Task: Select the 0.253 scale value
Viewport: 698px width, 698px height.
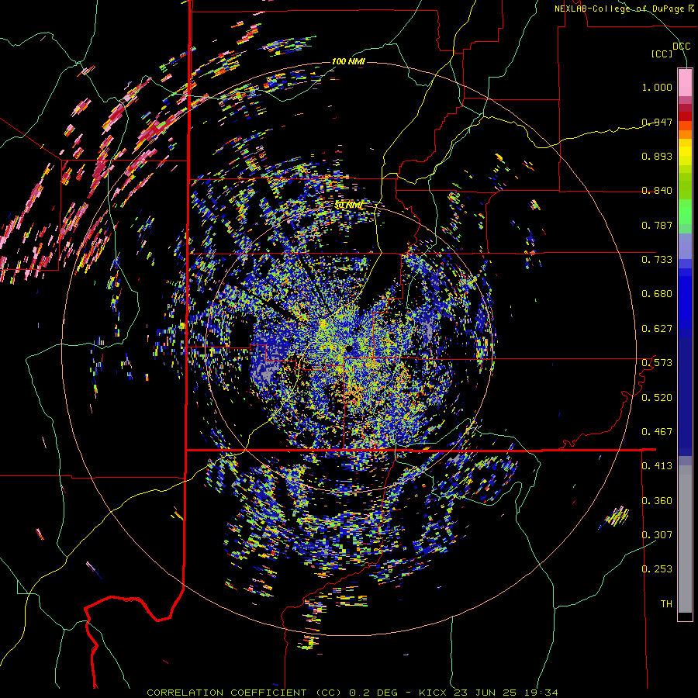Action: coord(657,569)
